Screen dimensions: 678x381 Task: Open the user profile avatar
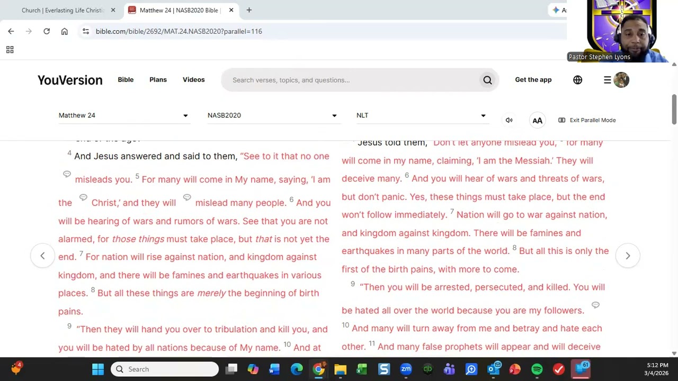tap(621, 80)
